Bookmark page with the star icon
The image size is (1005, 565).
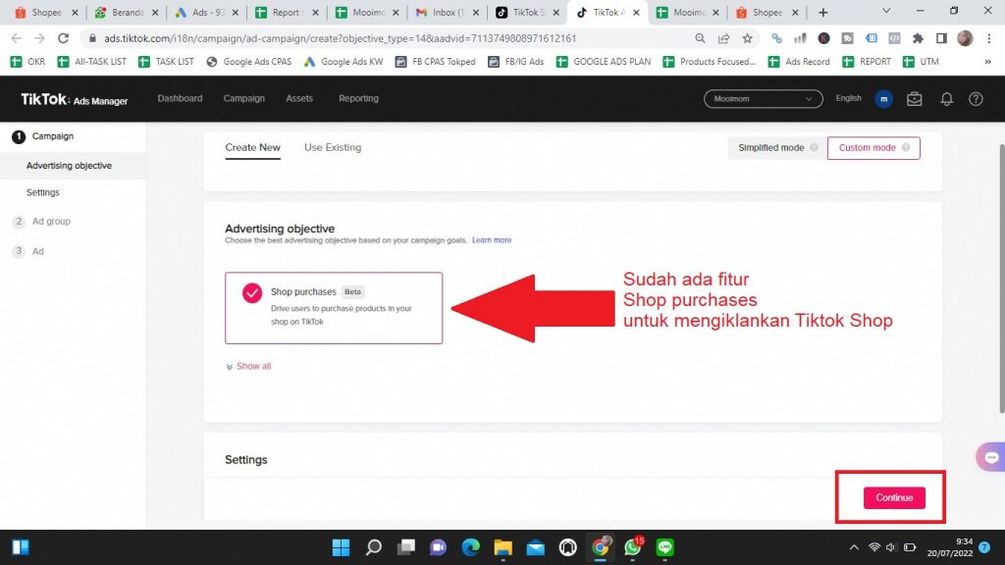click(x=748, y=38)
